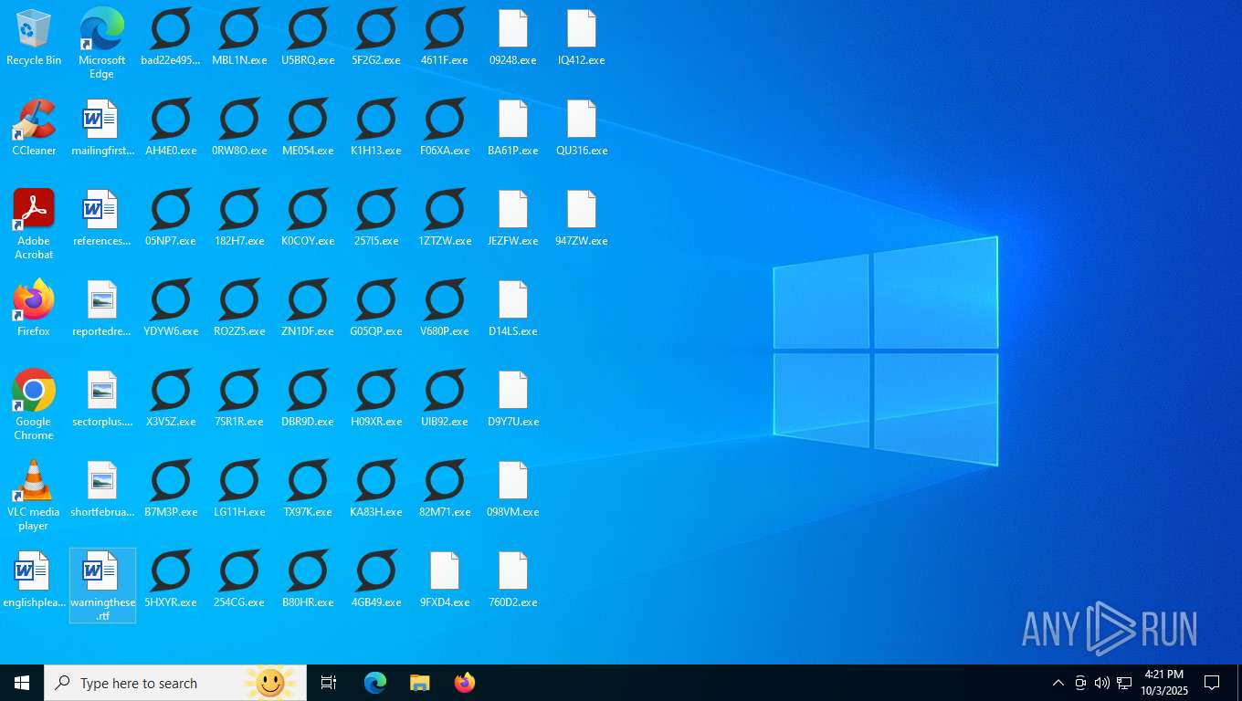Select the B7M3P.exe file

(171, 489)
